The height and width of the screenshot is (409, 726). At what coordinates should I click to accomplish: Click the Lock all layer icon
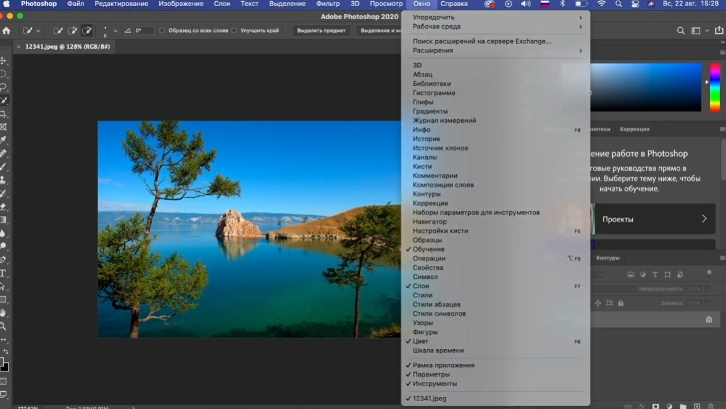621,303
